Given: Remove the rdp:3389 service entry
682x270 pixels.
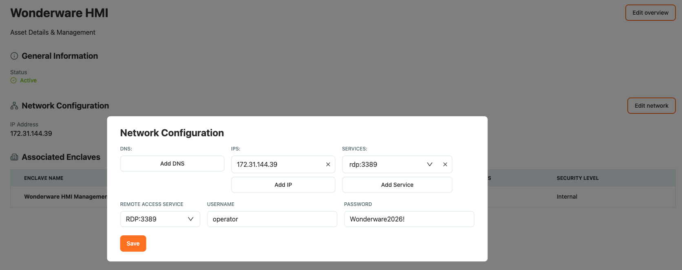Looking at the screenshot, I should 445,164.
